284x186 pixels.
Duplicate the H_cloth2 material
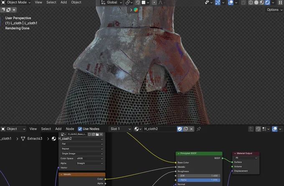click(186, 129)
